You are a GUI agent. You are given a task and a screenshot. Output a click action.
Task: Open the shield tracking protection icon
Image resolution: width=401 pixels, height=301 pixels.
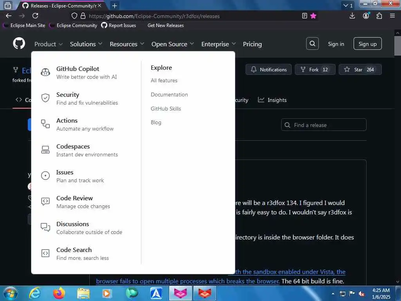(74, 16)
